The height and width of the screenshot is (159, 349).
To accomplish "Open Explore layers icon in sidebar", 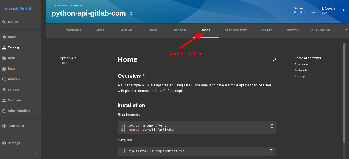I will point(4,90).
